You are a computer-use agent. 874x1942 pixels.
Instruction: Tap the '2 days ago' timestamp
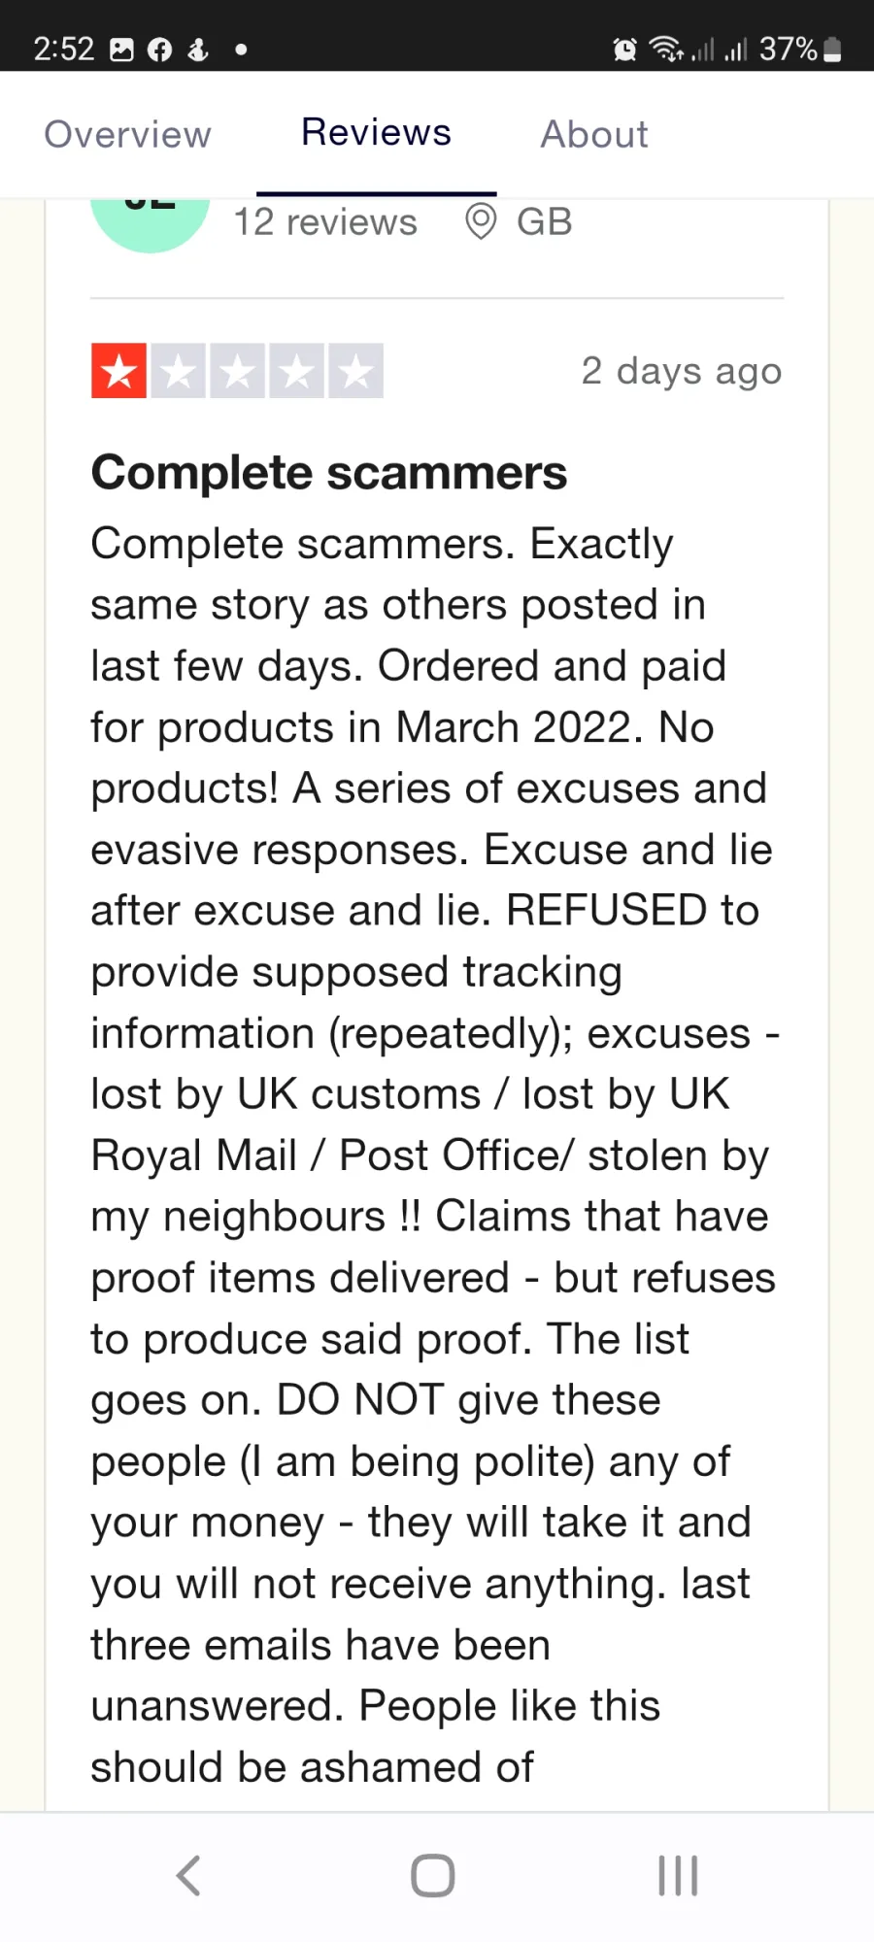click(682, 371)
